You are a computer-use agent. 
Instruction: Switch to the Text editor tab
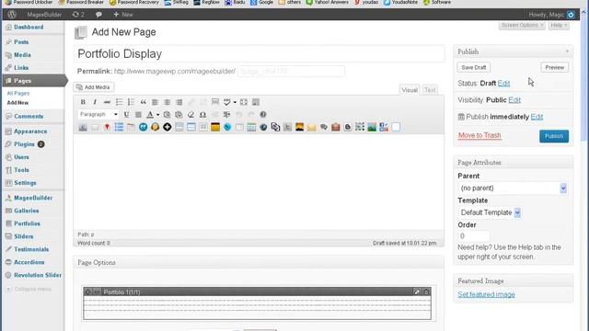430,90
